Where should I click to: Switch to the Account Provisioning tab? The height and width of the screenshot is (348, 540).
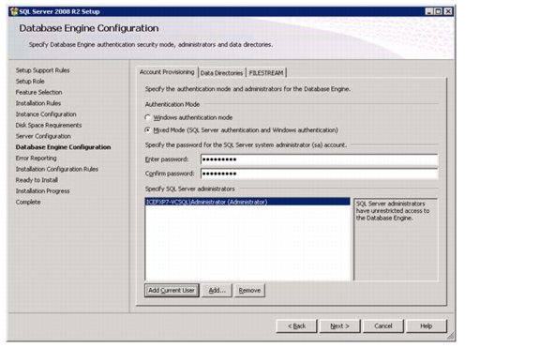pos(167,72)
